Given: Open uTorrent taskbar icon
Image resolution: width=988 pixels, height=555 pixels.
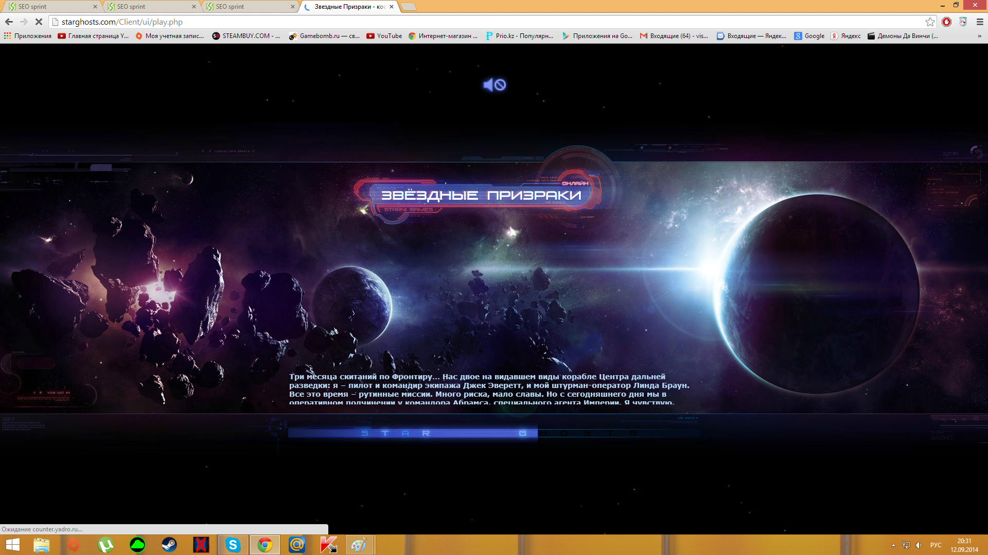Looking at the screenshot, I should [x=105, y=545].
